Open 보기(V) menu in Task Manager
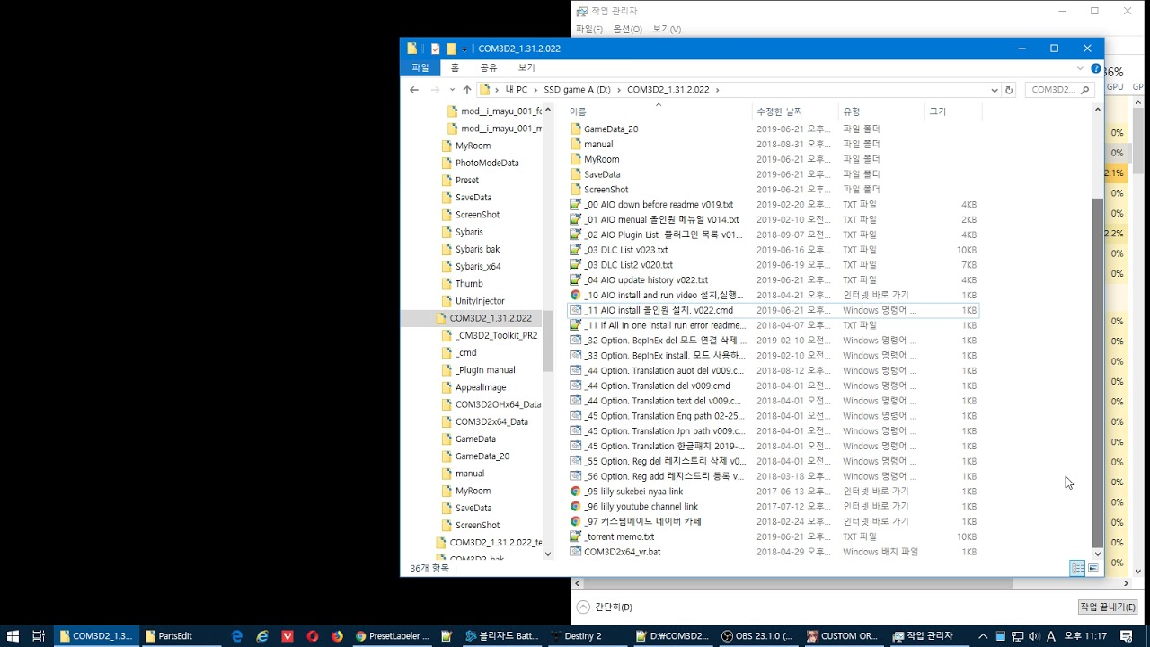The height and width of the screenshot is (647, 1150). pos(667,30)
